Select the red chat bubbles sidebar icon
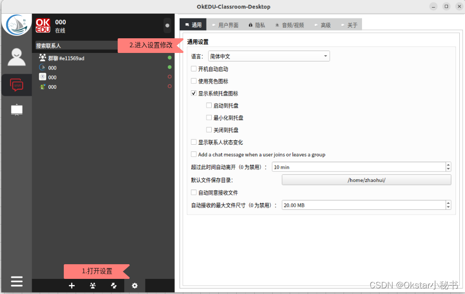 point(17,85)
